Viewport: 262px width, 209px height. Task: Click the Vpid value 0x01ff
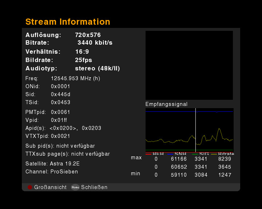click(x=59, y=120)
